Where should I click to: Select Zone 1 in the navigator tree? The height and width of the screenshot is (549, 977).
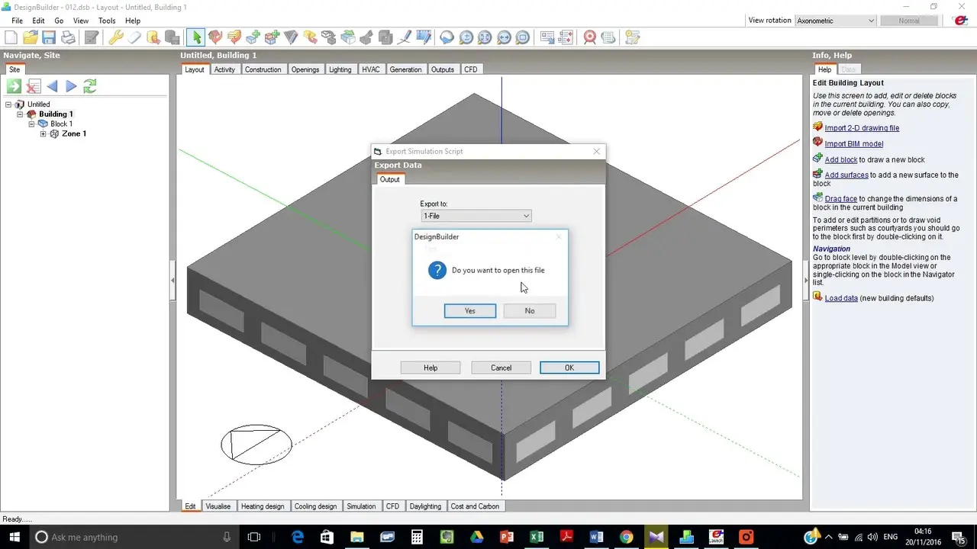click(x=74, y=134)
